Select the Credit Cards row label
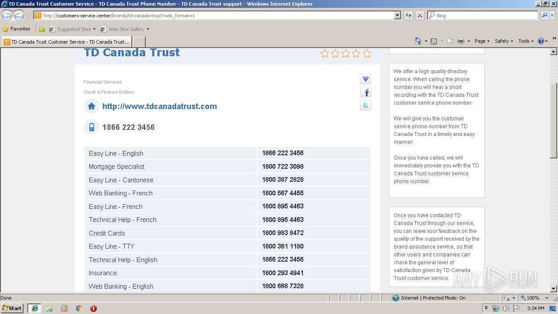This screenshot has width=558, height=314. pos(107,233)
